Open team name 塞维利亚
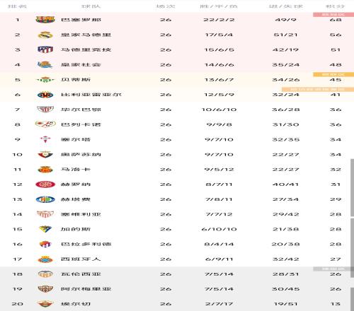The width and height of the screenshot is (354, 311). pyautogui.click(x=81, y=214)
